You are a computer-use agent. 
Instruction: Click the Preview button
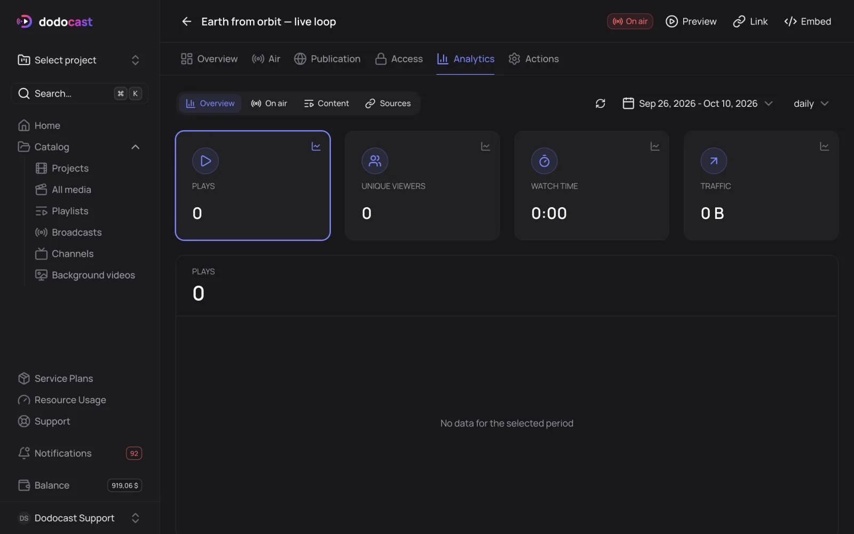click(x=691, y=21)
